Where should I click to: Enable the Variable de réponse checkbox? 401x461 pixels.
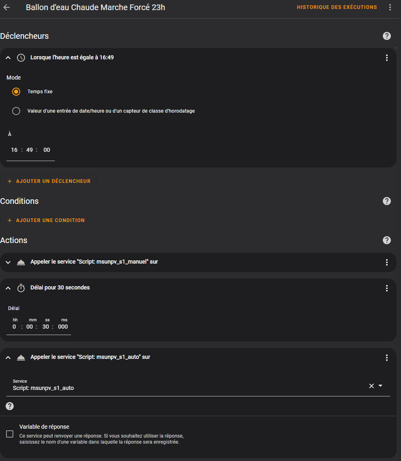(10, 434)
